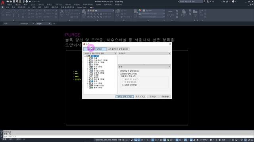This screenshot has width=254, height=142.
Task: Open the 파일 menu
Action: (10, 4)
